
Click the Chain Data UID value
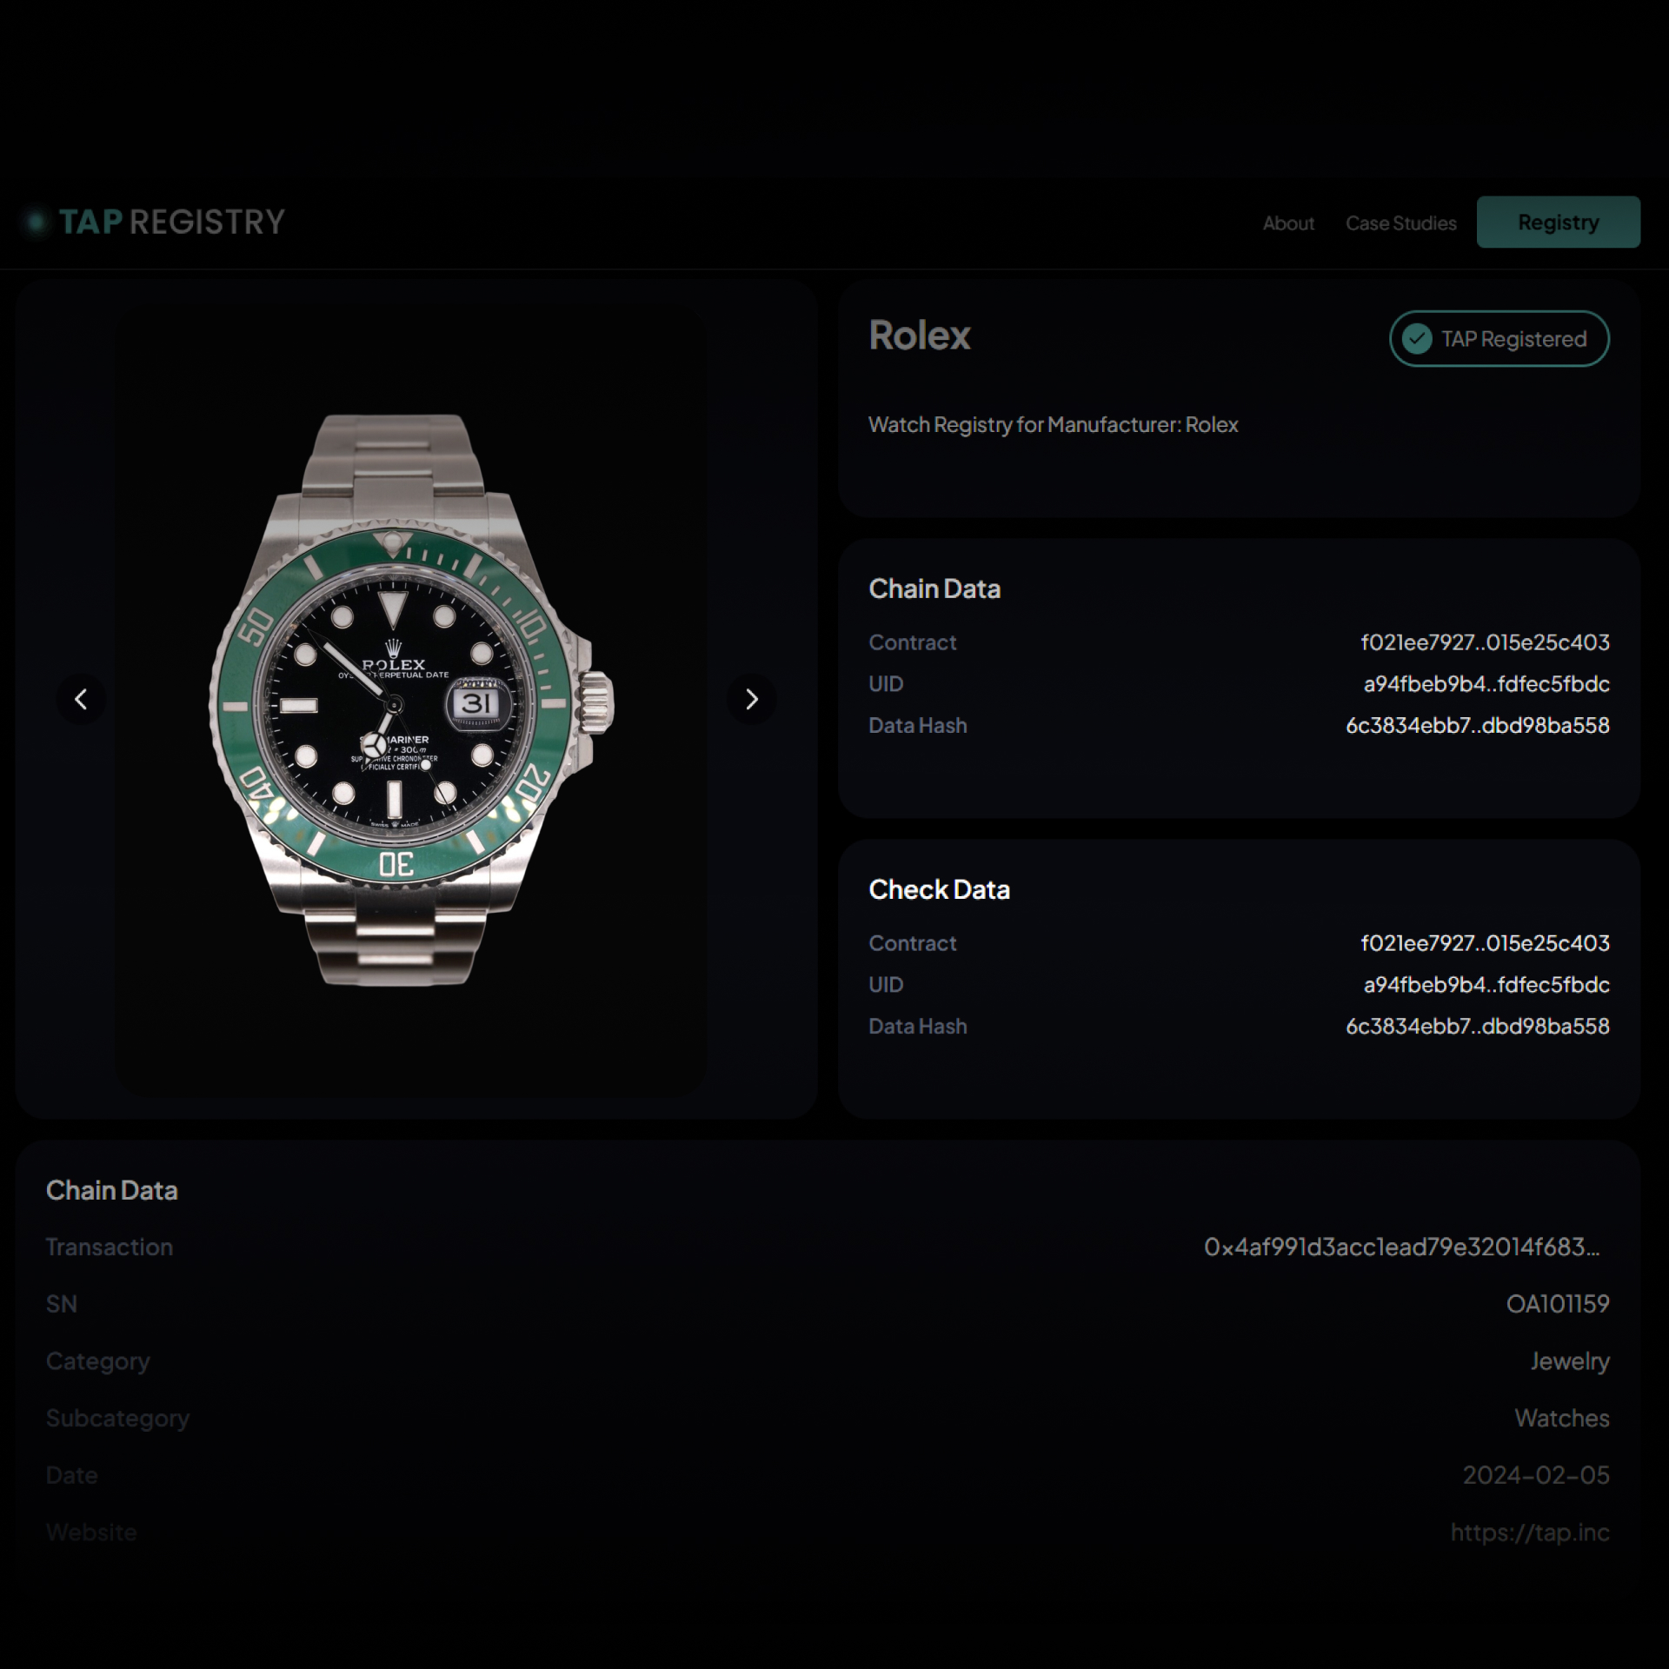[1486, 684]
